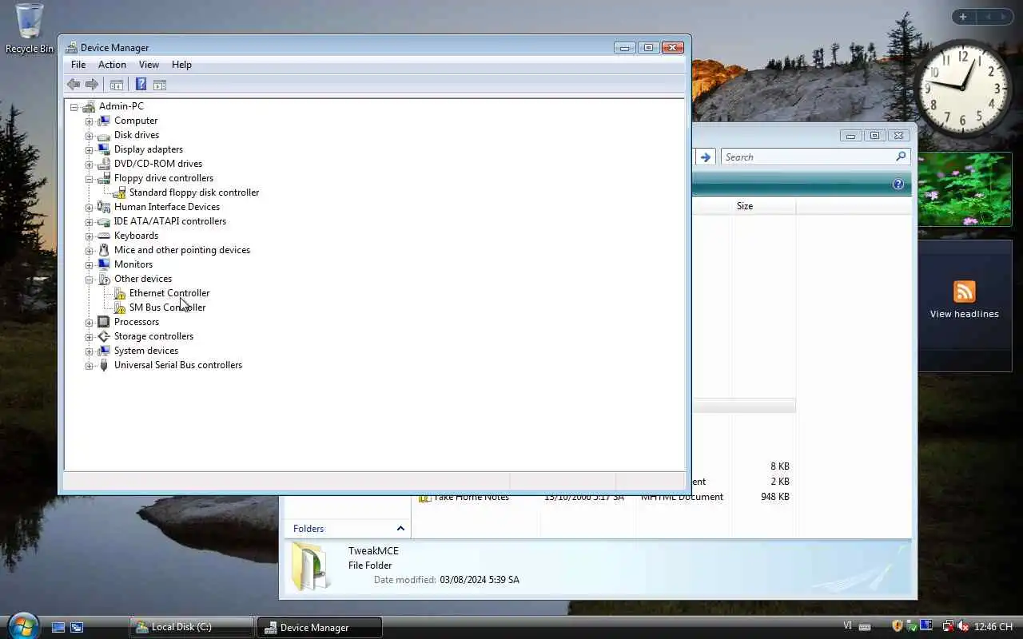Click the muted volume tray icon
The height and width of the screenshot is (639, 1023).
click(964, 626)
